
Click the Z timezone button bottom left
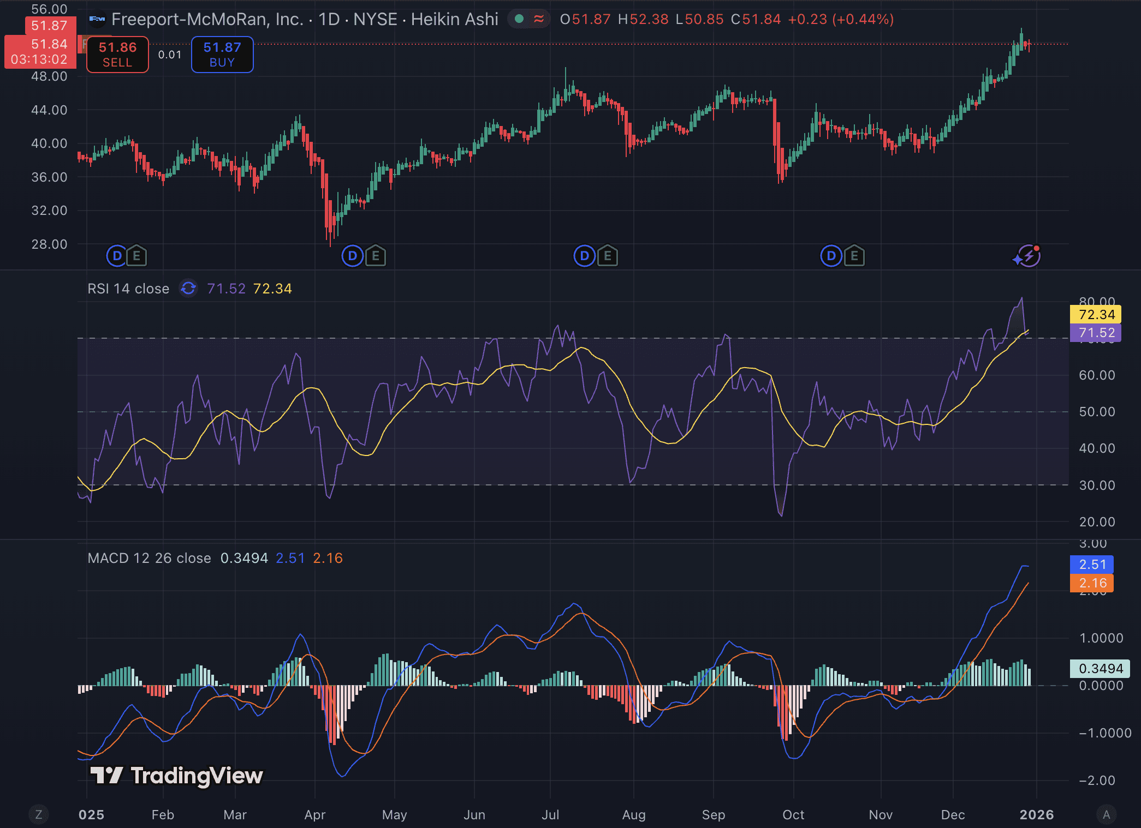(x=38, y=814)
